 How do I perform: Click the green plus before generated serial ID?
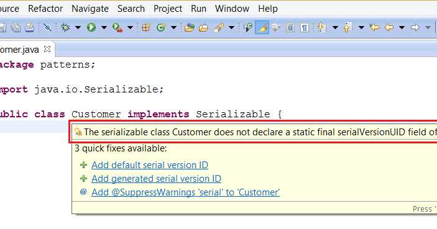[x=84, y=179]
